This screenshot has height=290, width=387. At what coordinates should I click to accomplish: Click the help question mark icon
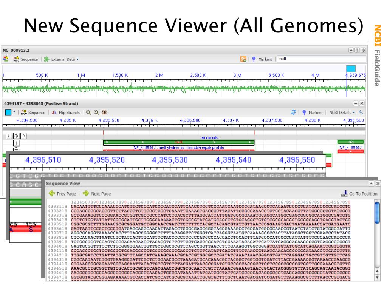357,50
